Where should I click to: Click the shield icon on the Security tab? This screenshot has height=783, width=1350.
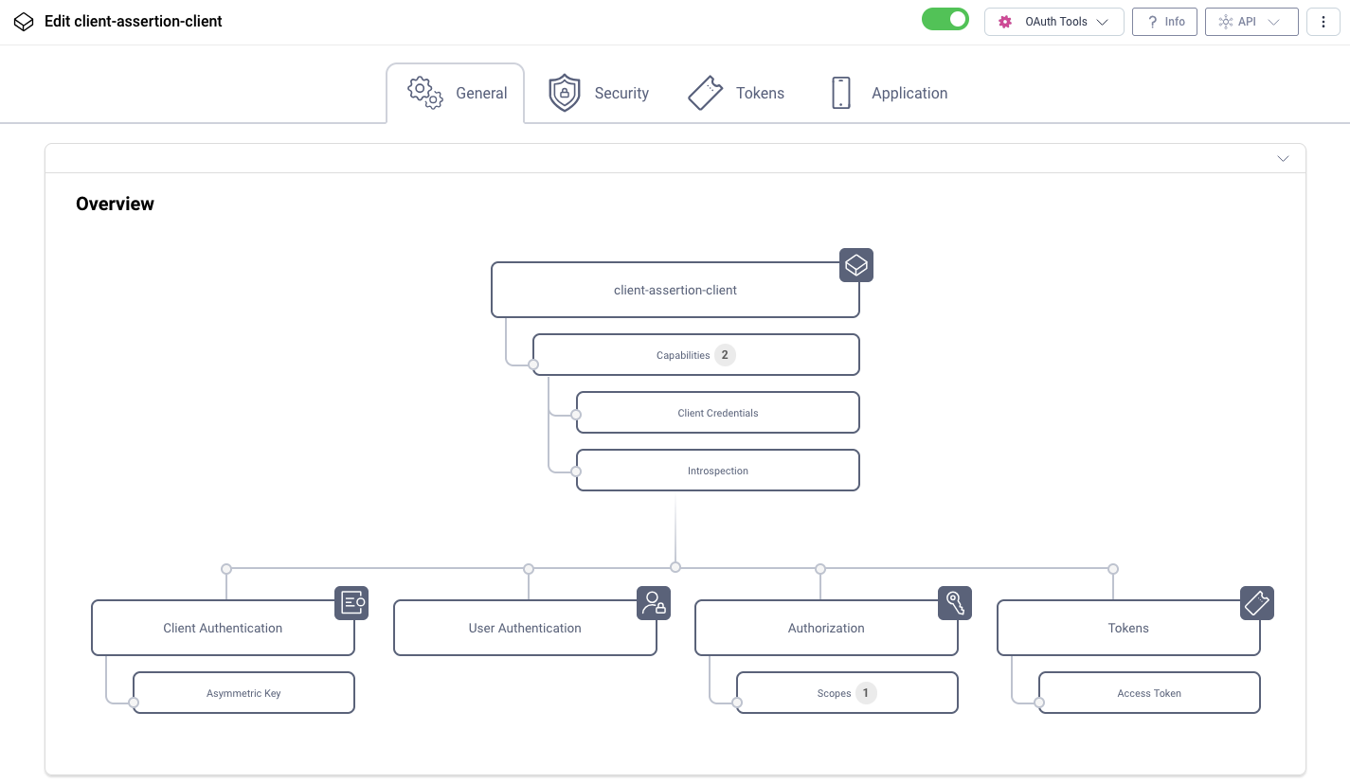[x=565, y=93]
